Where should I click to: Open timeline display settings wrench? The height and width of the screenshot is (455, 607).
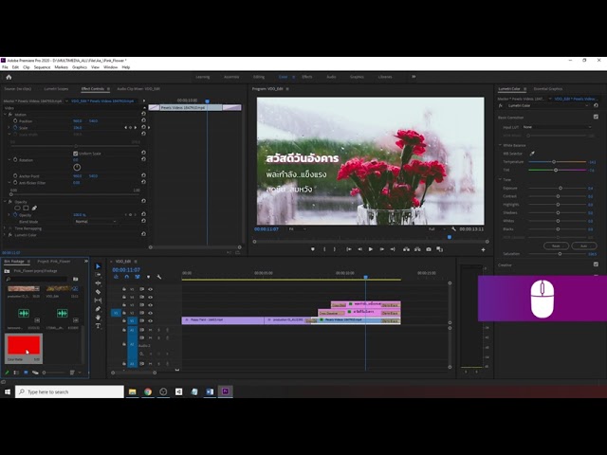pos(159,277)
